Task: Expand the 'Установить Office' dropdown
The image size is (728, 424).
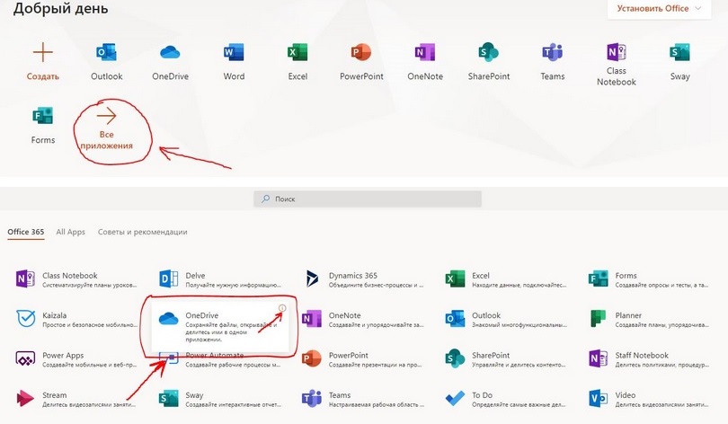Action: (659, 8)
